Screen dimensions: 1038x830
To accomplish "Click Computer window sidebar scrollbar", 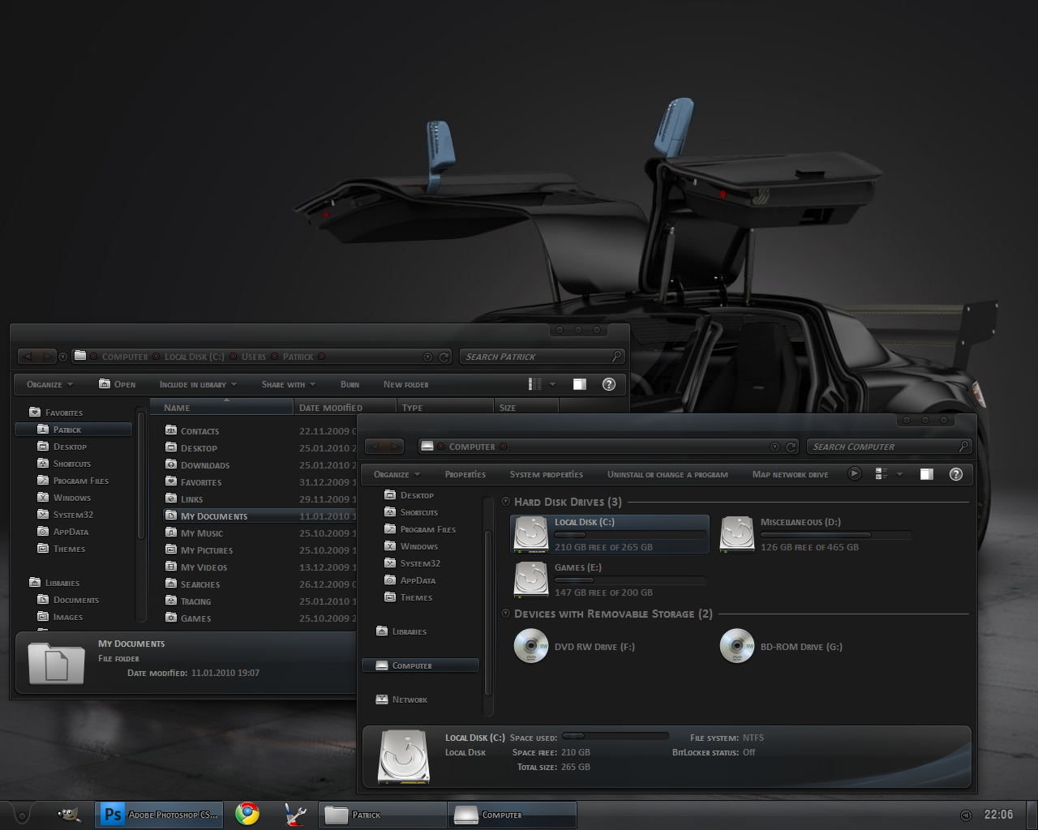I will pyautogui.click(x=488, y=613).
